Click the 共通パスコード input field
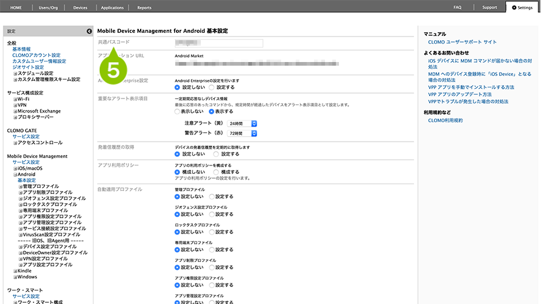Image resolution: width=541 pixels, height=304 pixels. pyautogui.click(x=218, y=43)
